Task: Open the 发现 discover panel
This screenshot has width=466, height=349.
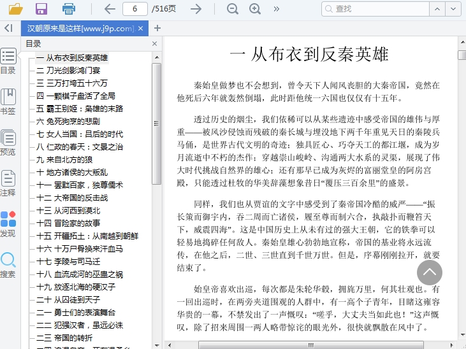Action: pos(8,224)
